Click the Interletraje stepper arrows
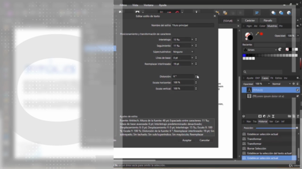302x169 pixels. coord(196,39)
